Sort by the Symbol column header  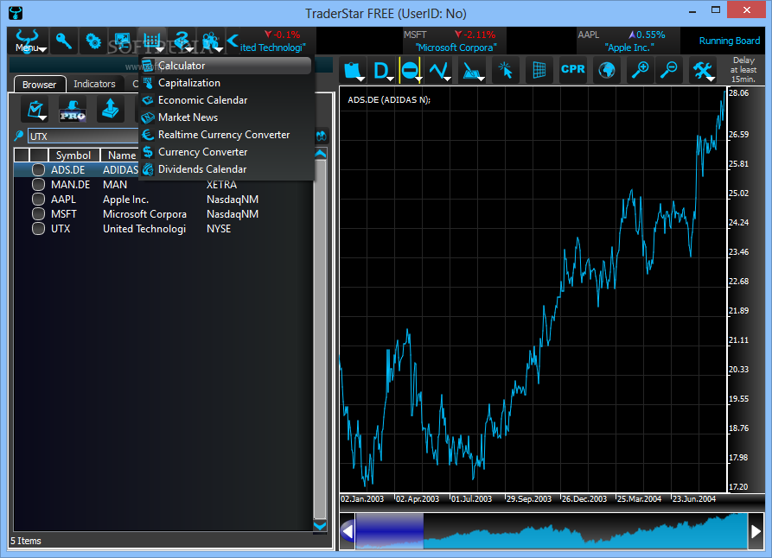(x=73, y=155)
